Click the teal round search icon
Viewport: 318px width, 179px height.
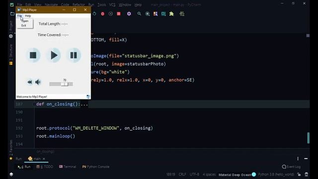[148, 14]
